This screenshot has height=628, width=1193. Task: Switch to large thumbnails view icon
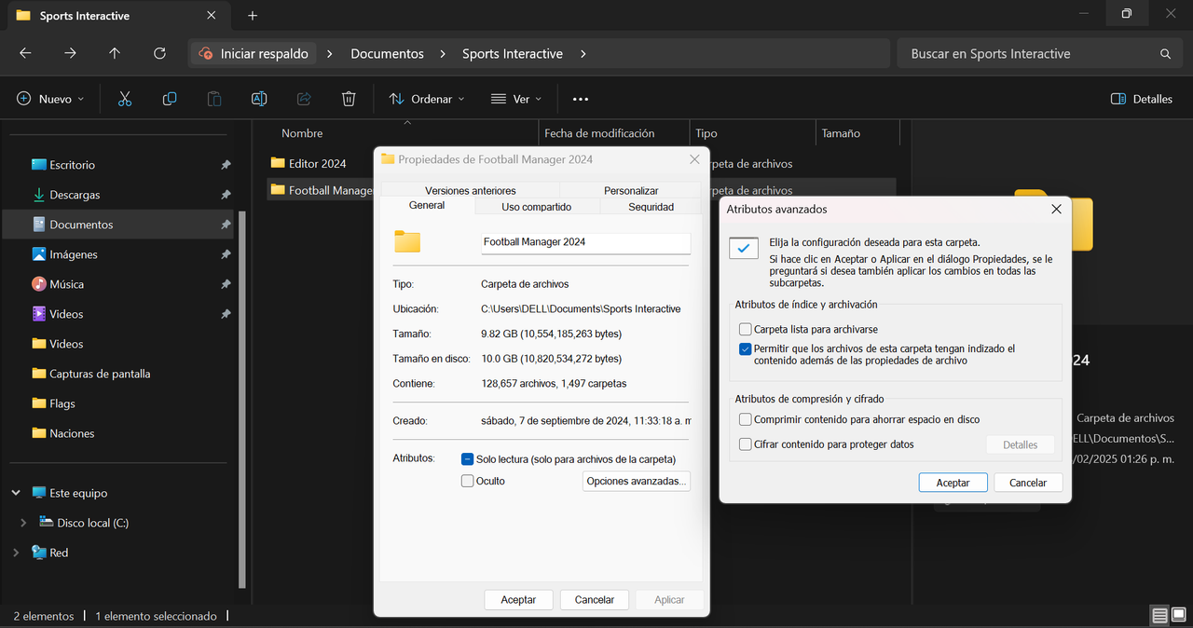(1179, 616)
